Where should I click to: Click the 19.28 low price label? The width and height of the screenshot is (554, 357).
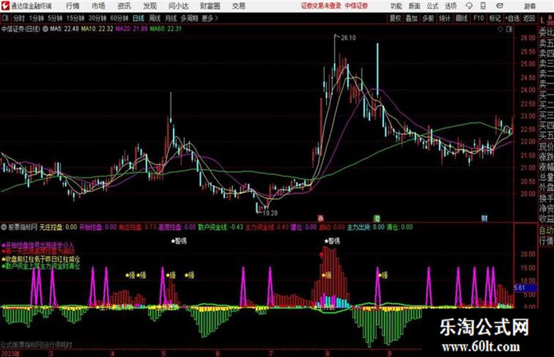[270, 213]
